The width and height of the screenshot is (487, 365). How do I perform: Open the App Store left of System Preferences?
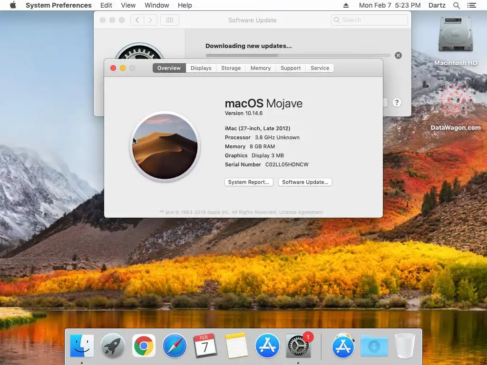[x=267, y=346]
